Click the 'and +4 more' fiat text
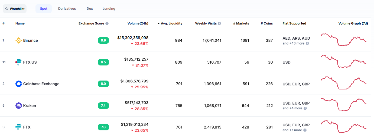Image resolution: width=374 pixels, height=139 pixels. [292, 108]
